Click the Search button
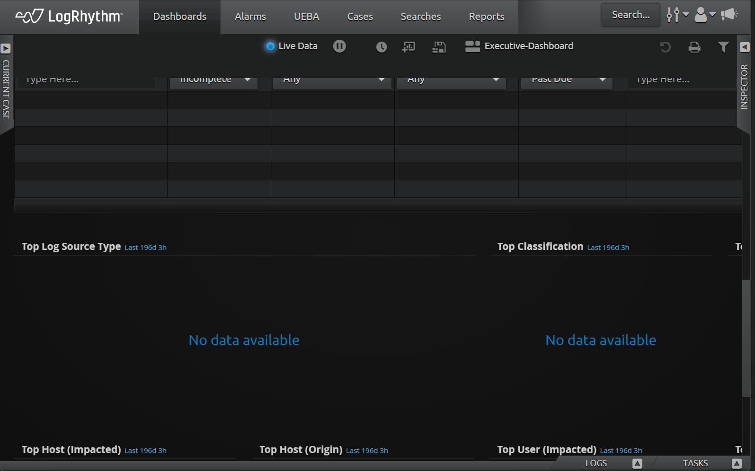This screenshot has height=471, width=755. pos(631,15)
